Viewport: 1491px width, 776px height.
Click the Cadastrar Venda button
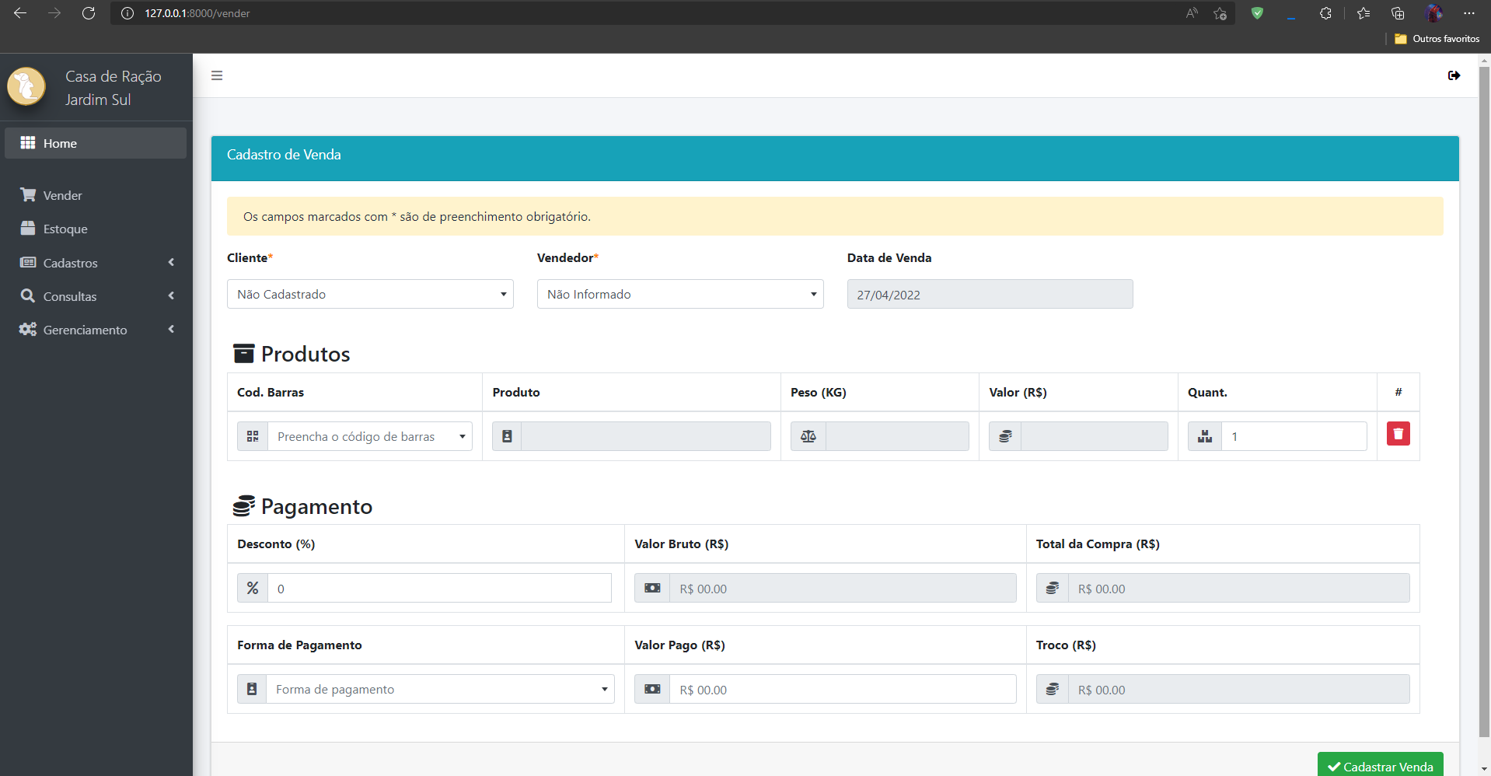tap(1380, 764)
